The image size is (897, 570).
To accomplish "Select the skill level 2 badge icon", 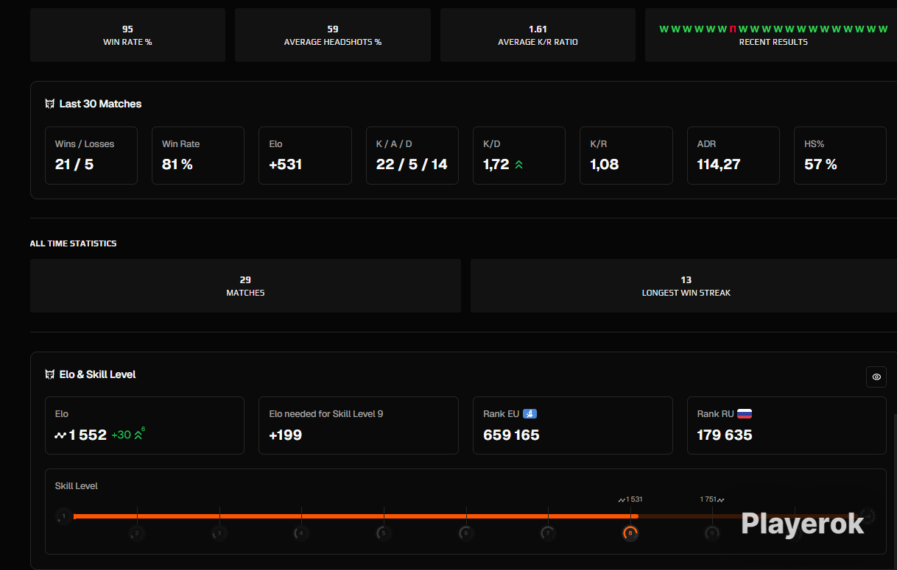I will tap(136, 532).
